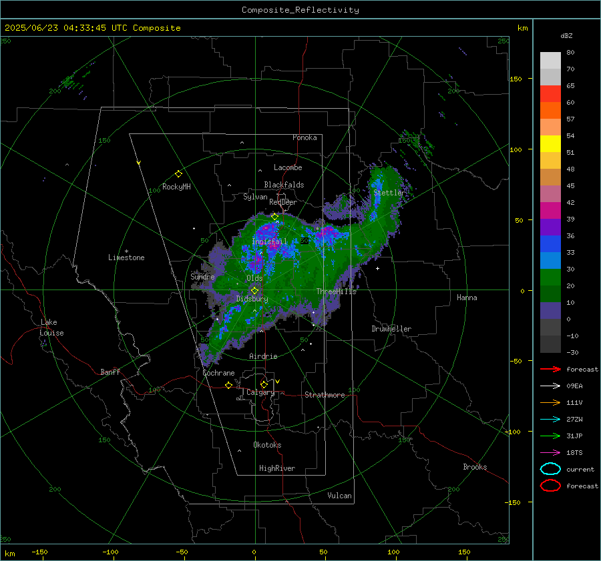Click the Sylvan label on the map

255,197
